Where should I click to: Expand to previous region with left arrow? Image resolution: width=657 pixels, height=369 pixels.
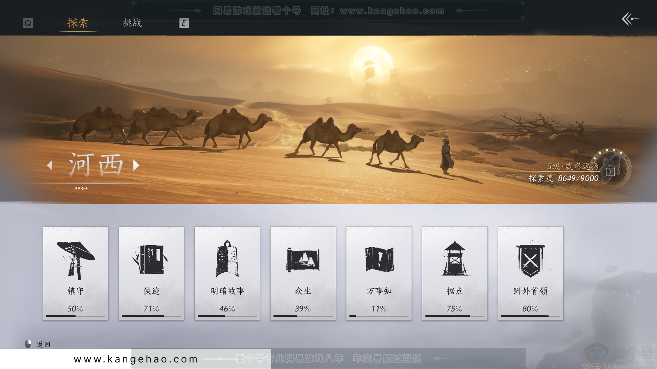click(50, 165)
